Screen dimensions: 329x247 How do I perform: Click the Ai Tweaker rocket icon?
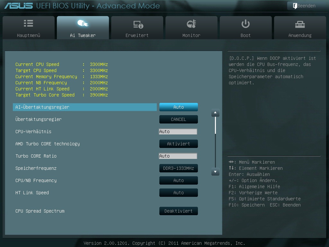(83, 23)
